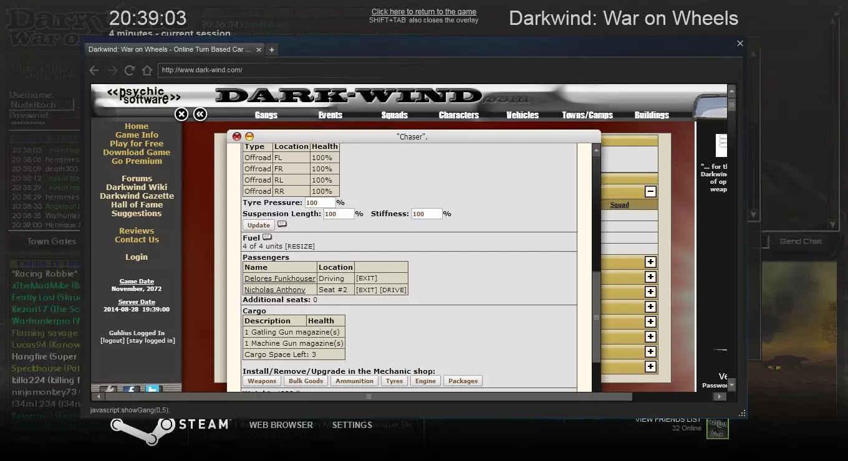Open Ammunition in the Mechanic shop

[x=355, y=381]
